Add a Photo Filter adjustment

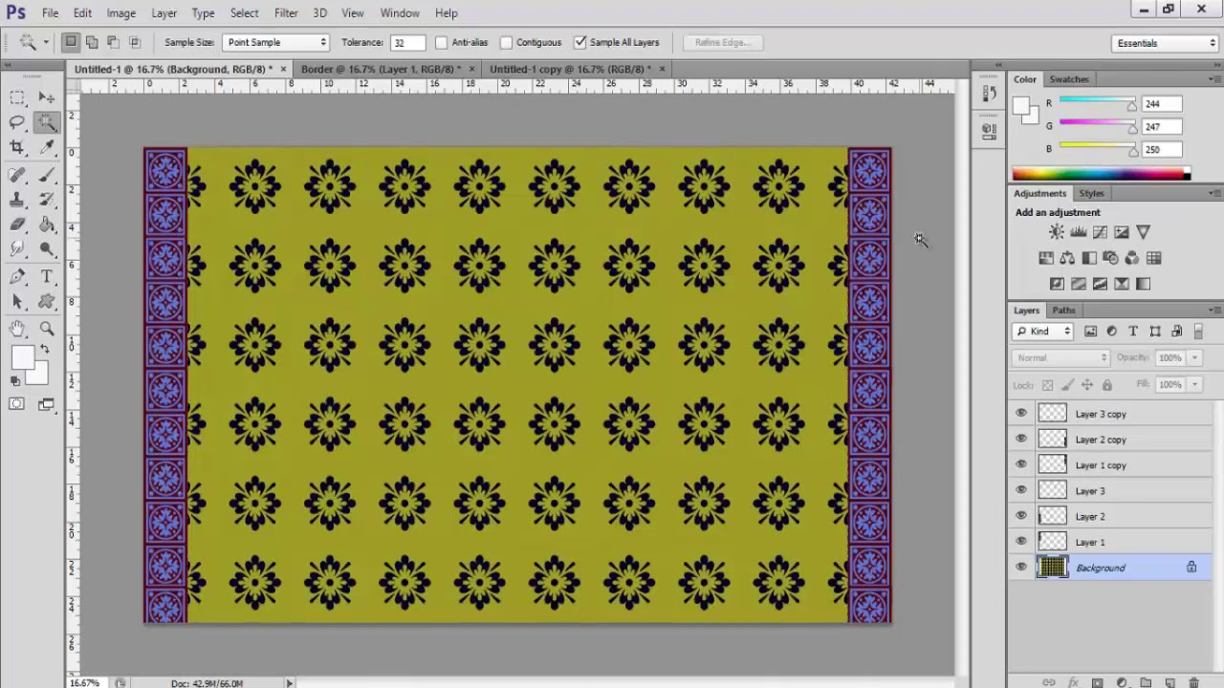(1110, 258)
